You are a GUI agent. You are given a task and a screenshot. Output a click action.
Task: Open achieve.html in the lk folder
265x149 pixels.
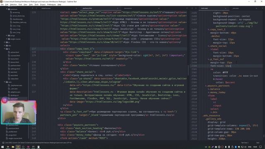tap(15, 52)
